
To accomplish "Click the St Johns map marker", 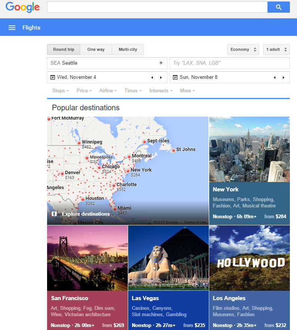I will [x=174, y=150].
